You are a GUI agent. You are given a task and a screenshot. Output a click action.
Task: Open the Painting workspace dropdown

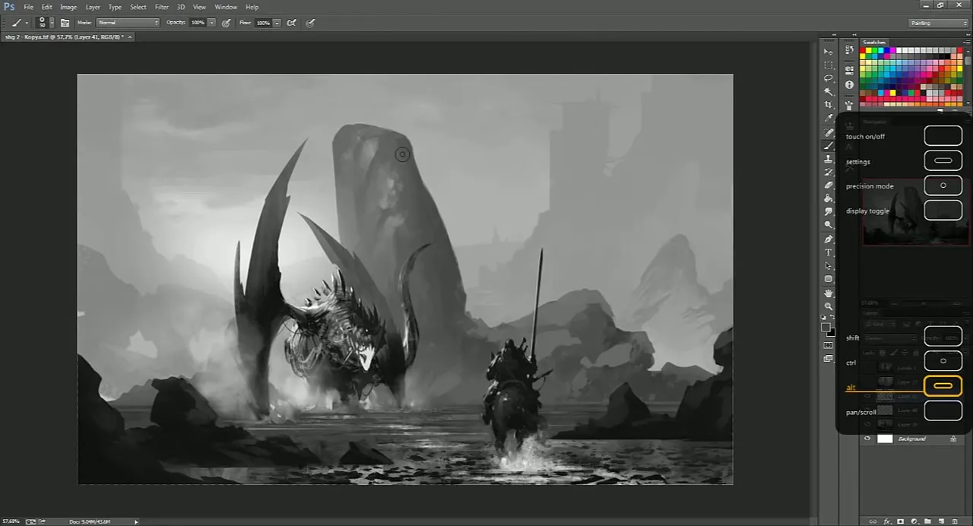(x=939, y=23)
